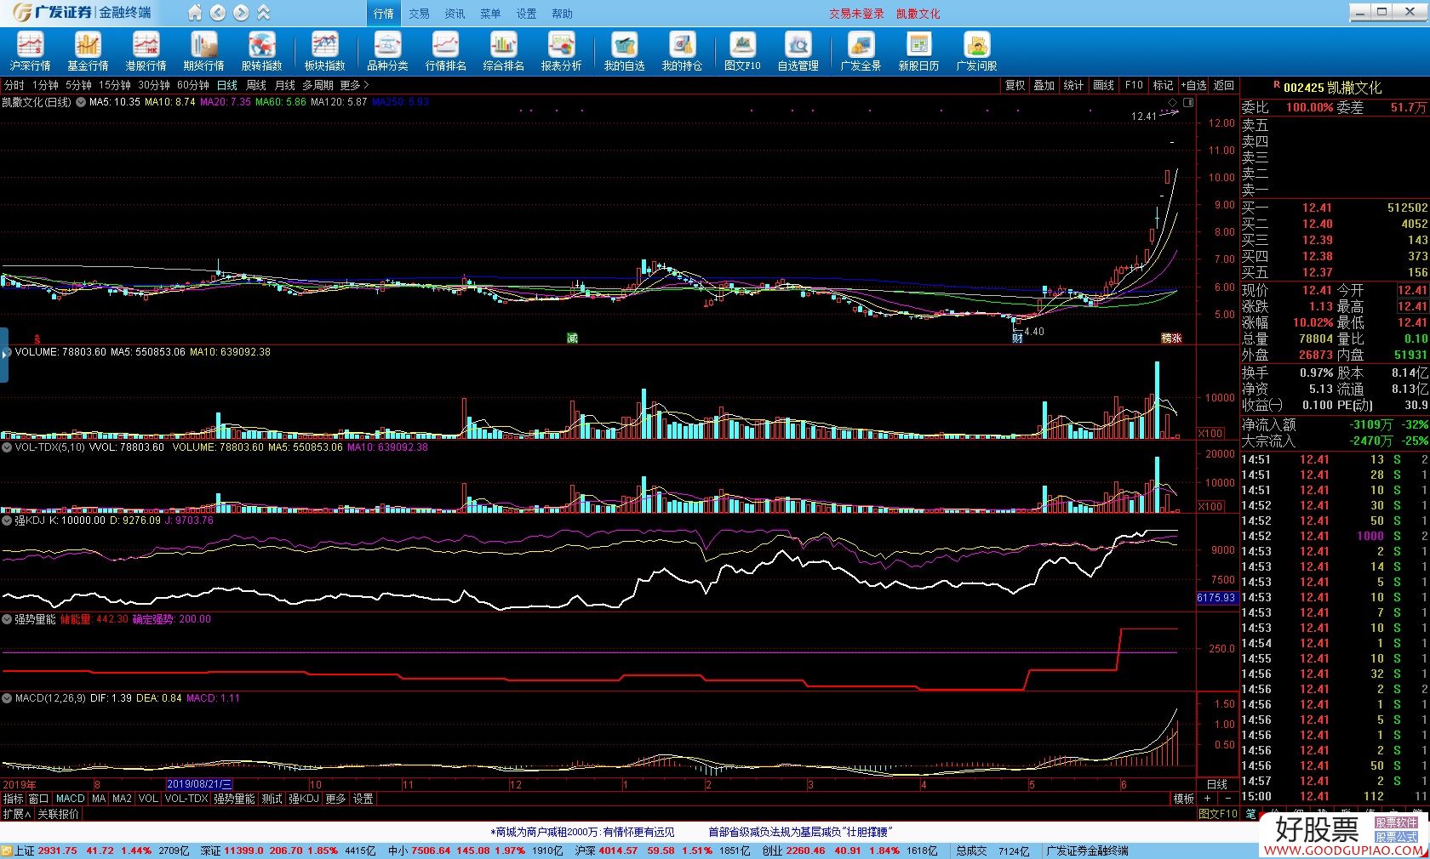Click +自选 add to watchlist

1193,85
